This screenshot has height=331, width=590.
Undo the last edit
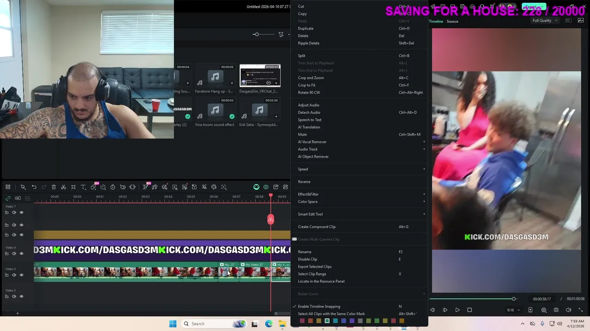pyautogui.click(x=34, y=187)
